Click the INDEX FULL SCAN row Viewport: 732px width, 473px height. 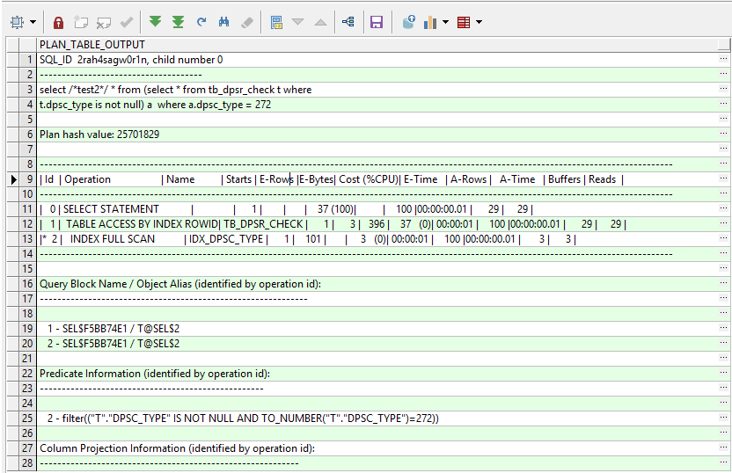pyautogui.click(x=377, y=239)
